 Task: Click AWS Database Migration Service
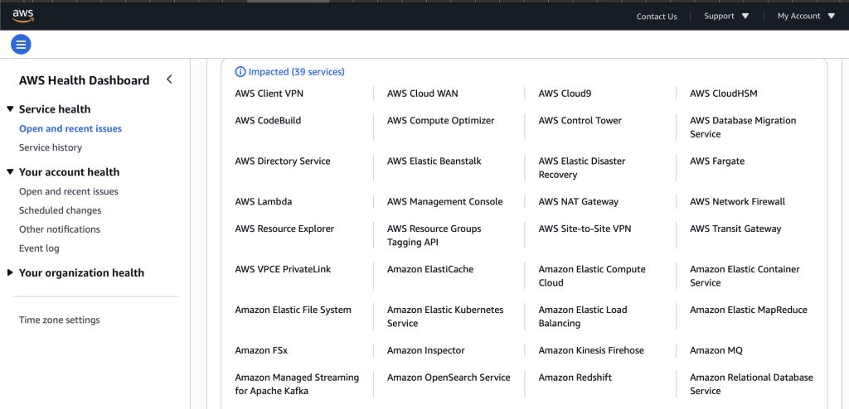coord(743,128)
